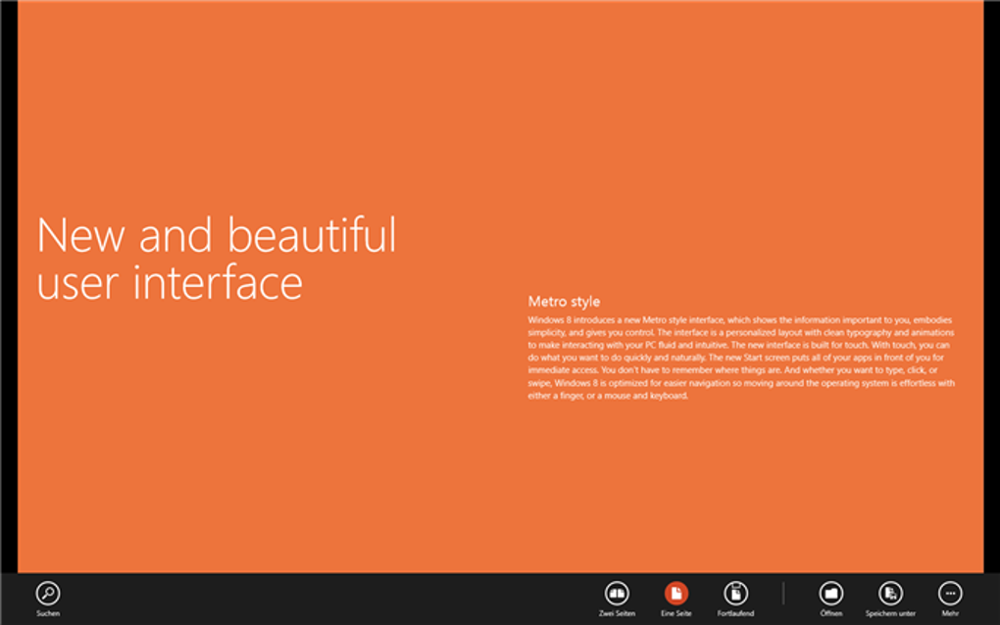Switch to Zwei Seiten two-page view icon
Image resolution: width=1000 pixels, height=625 pixels.
(x=617, y=593)
